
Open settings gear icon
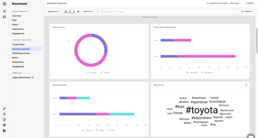4,125
